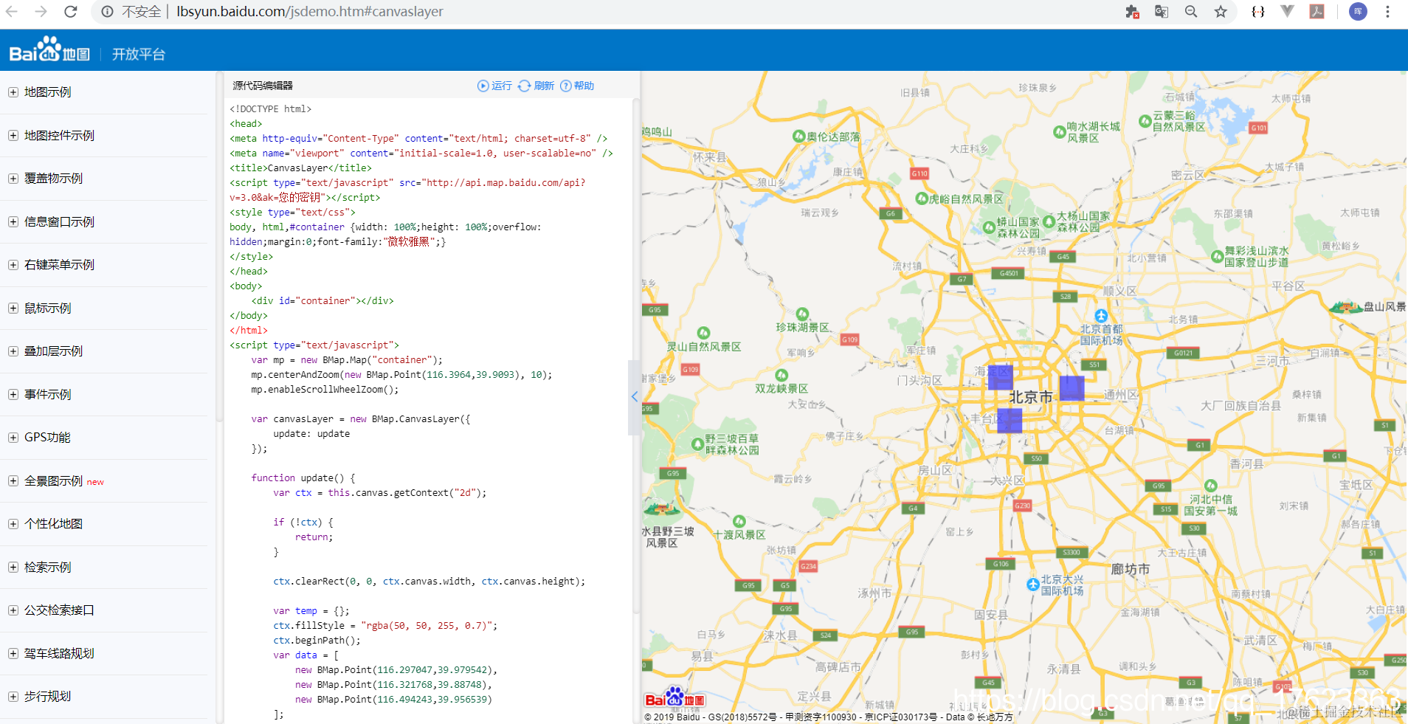Click the 北京市 city label
Image resolution: width=1408 pixels, height=724 pixels.
pos(1031,397)
